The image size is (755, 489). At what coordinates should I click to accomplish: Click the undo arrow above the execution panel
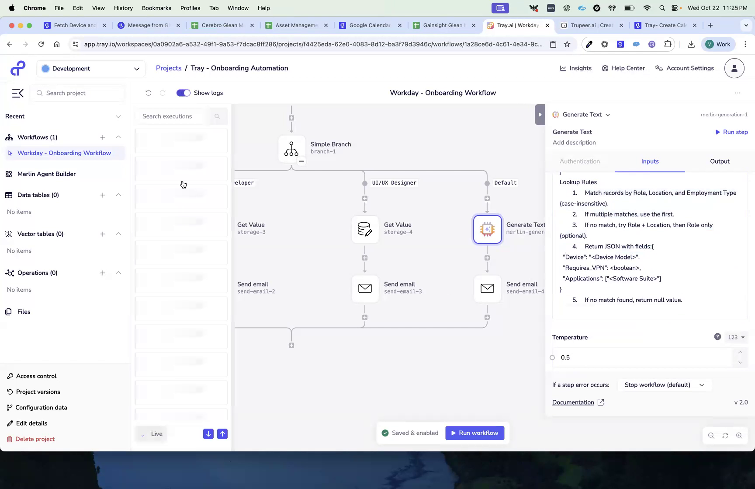pyautogui.click(x=149, y=93)
